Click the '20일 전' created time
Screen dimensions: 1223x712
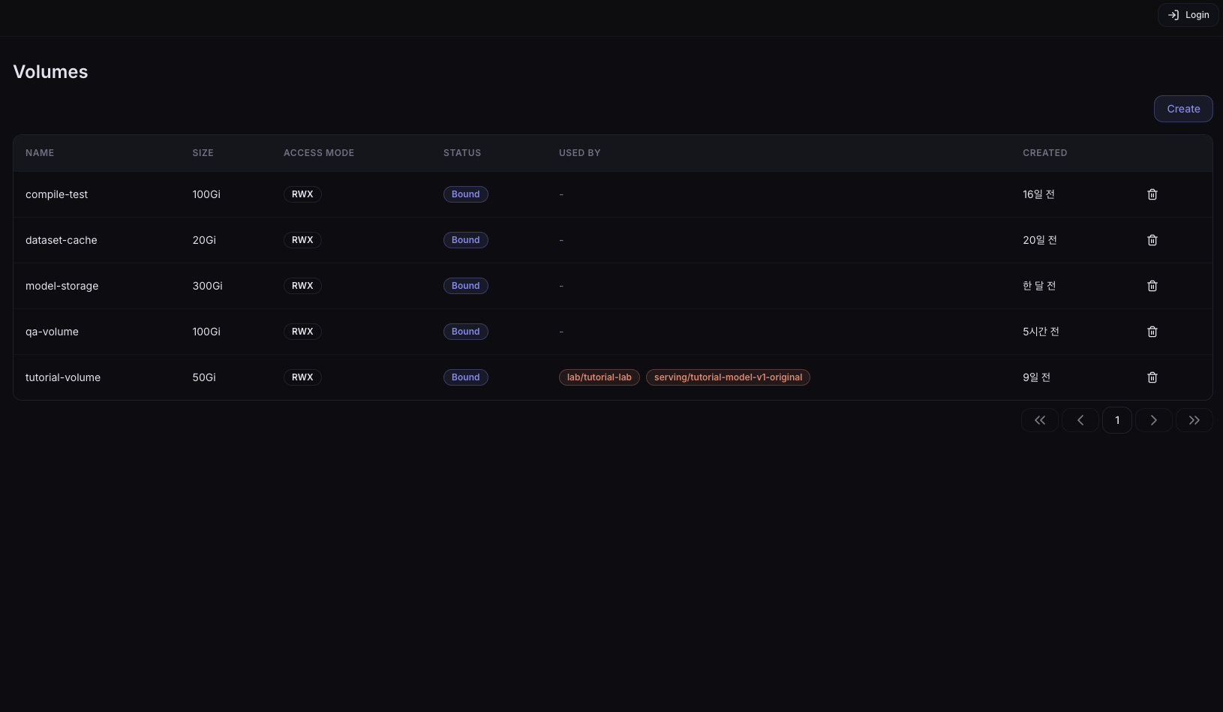(x=1040, y=240)
